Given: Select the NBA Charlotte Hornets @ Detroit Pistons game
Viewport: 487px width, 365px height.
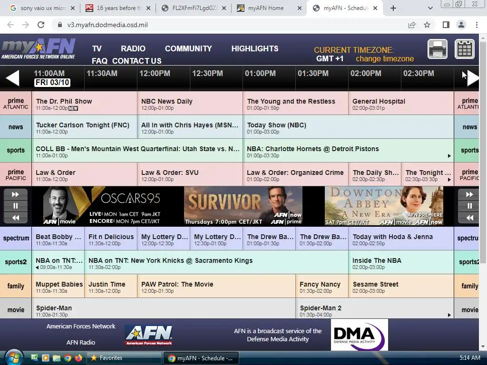Looking at the screenshot, I should click(x=349, y=151).
